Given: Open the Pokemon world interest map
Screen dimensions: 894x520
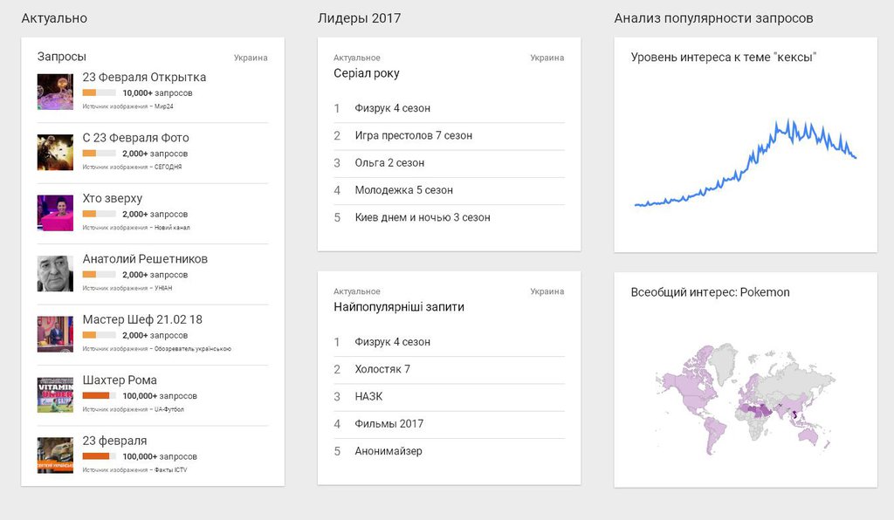Looking at the screenshot, I should tap(745, 395).
